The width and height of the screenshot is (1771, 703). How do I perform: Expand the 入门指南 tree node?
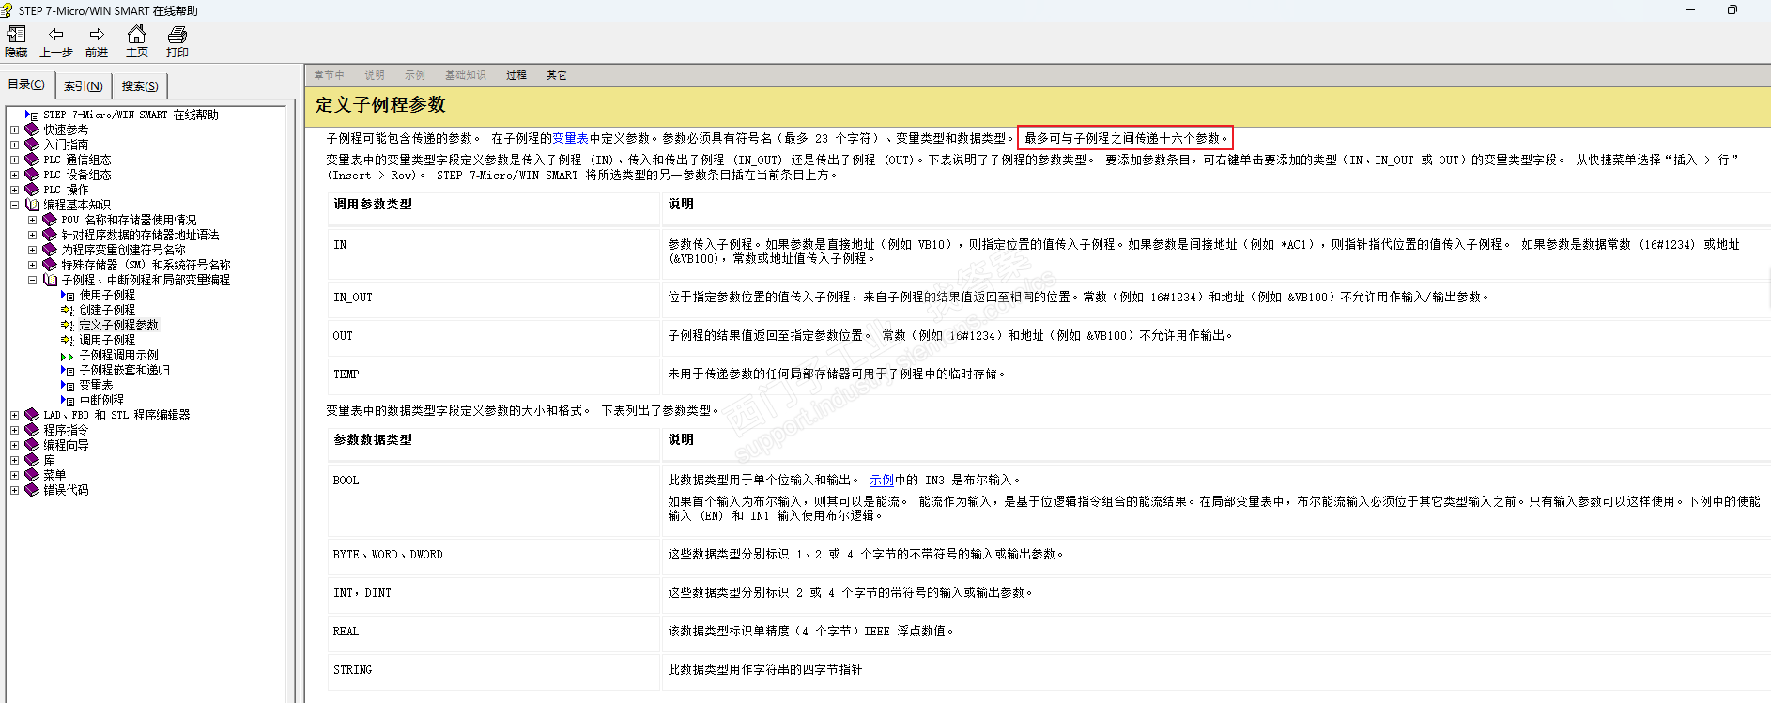point(14,145)
